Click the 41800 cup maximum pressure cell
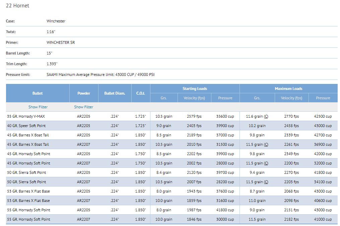Screen dimensions: 340x226 coord(323,173)
